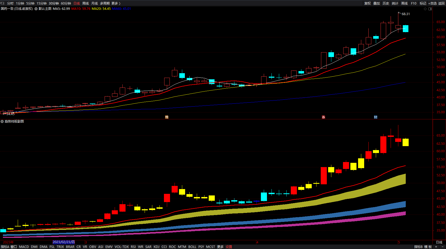Select the KDJ indicator
Image resolution: width=446 pixels, height=249 pixels.
pos(157,247)
